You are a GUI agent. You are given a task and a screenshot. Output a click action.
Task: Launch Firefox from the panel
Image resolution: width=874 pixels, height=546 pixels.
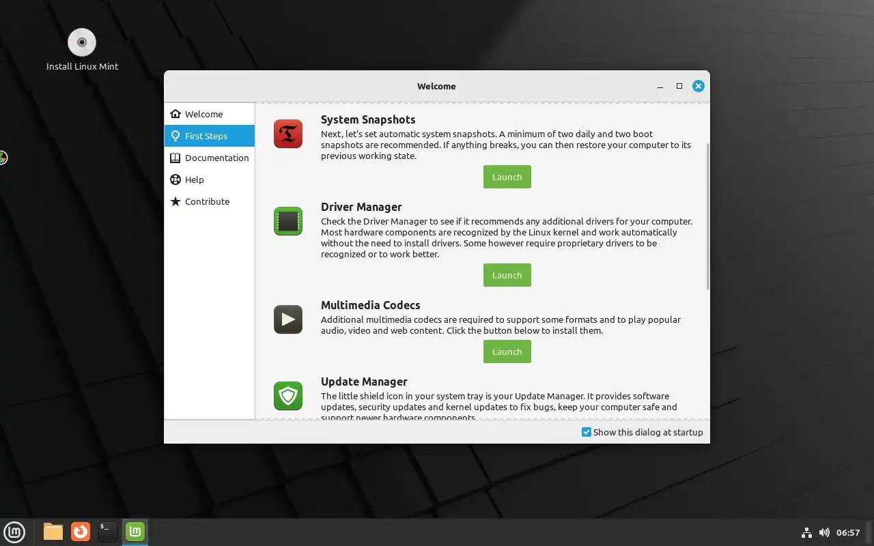pyautogui.click(x=81, y=531)
